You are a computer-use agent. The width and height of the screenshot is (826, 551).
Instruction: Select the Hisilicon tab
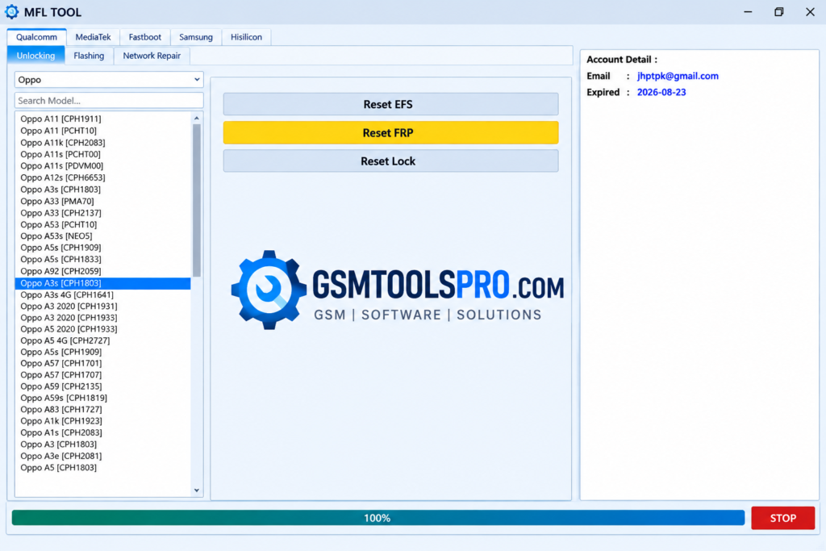coord(246,37)
